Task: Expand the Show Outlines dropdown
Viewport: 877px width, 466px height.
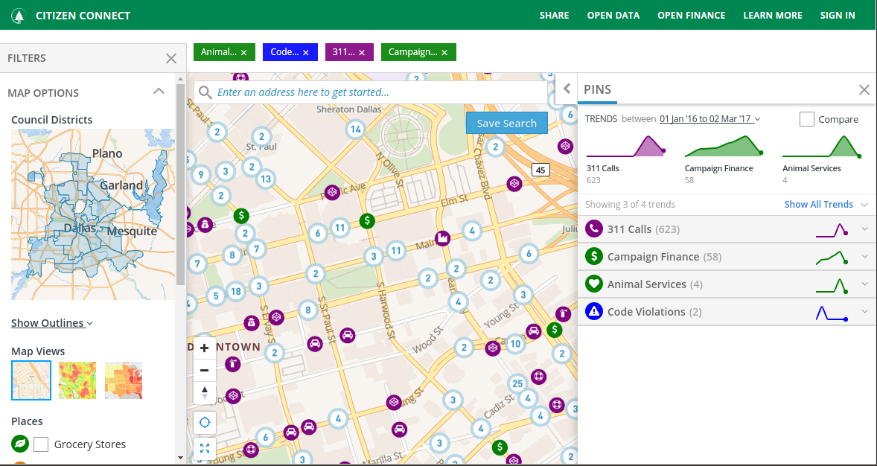Action: [52, 323]
